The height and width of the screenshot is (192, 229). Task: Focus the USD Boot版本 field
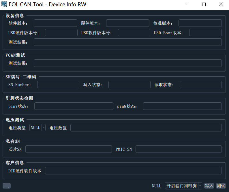[x=205, y=33]
